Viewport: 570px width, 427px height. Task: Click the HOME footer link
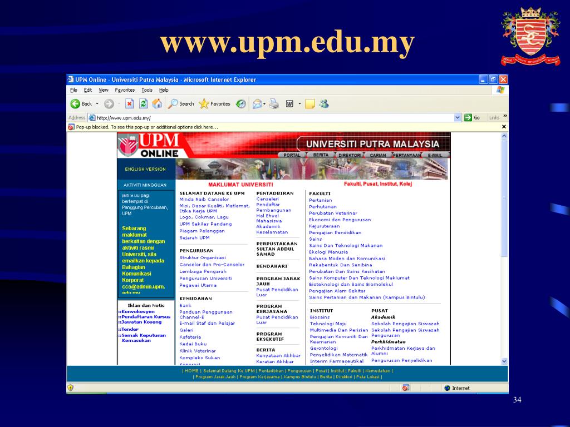(191, 371)
